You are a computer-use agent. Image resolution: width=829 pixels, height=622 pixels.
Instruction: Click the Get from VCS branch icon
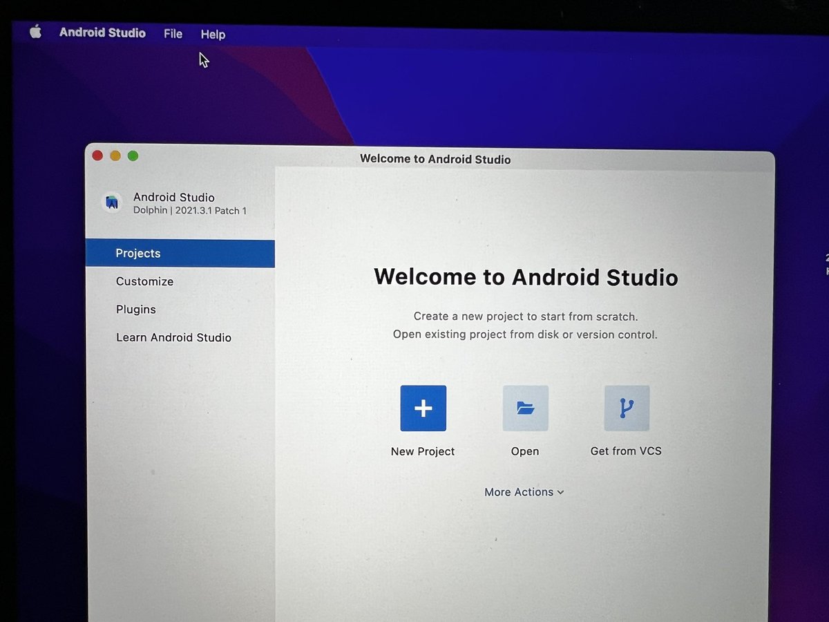click(627, 408)
